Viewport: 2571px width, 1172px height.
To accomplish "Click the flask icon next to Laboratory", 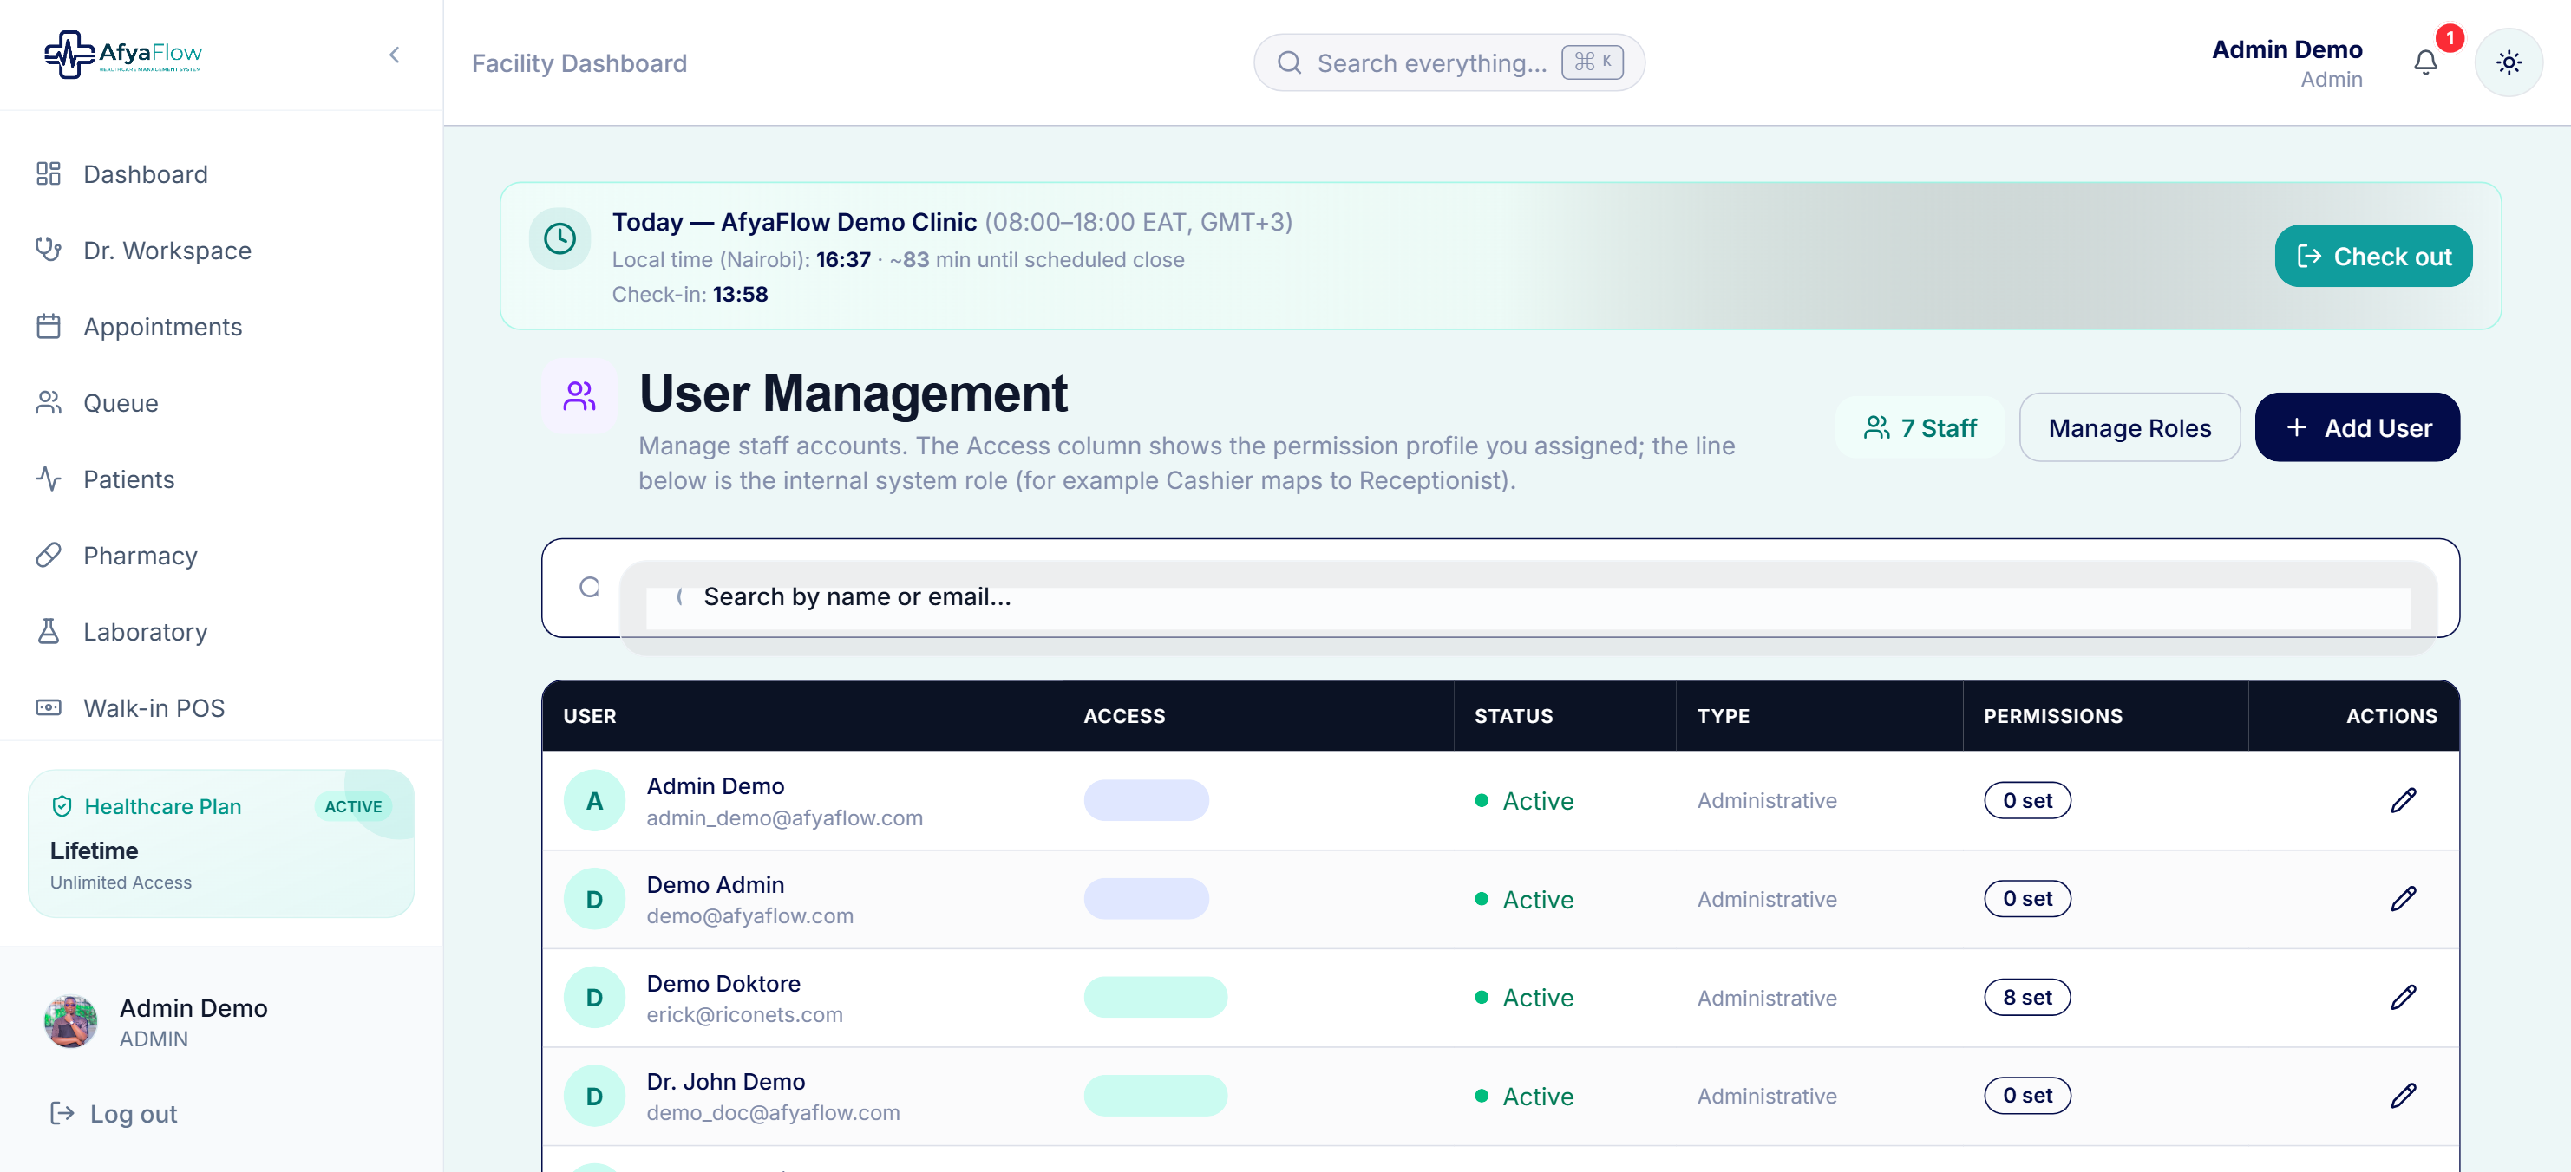I will (48, 631).
